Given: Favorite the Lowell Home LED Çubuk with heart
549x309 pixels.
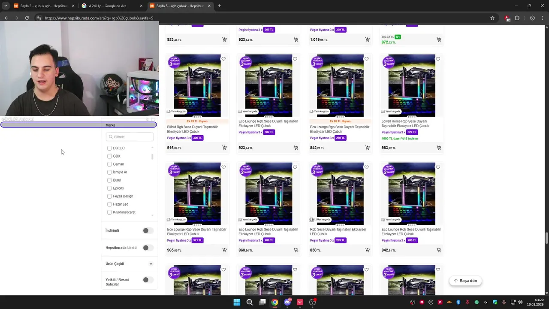Looking at the screenshot, I should tap(438, 59).
